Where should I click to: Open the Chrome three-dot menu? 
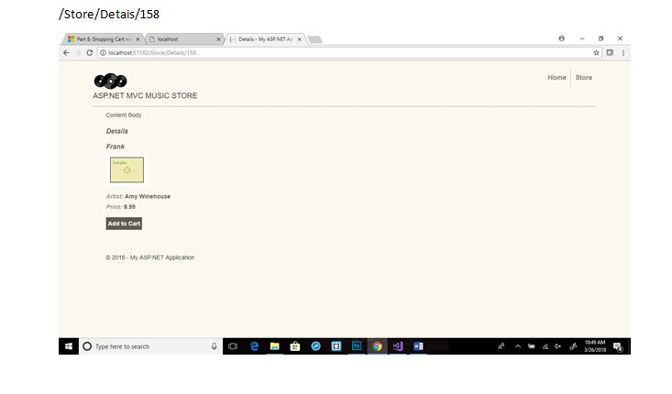623,52
